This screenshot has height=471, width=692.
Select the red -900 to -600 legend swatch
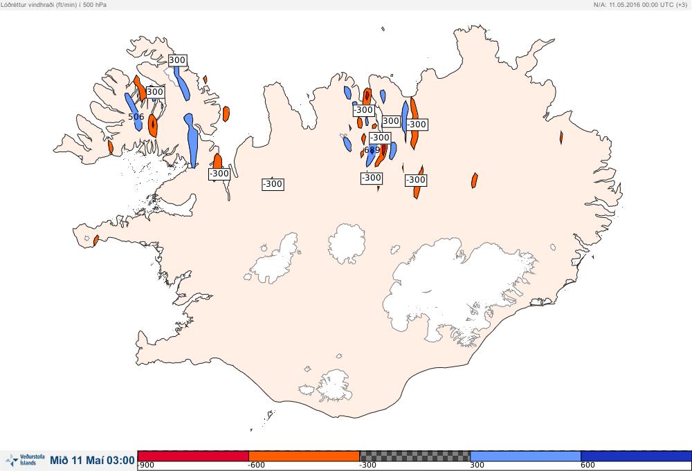pos(193,456)
